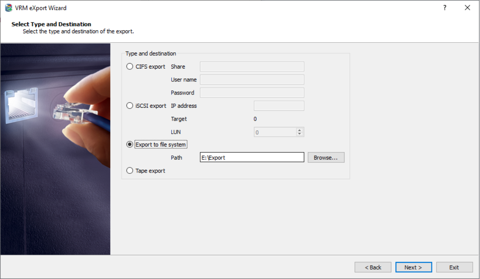The height and width of the screenshot is (279, 480).
Task: Click the Path field showing E:\Export
Action: [x=252, y=158]
